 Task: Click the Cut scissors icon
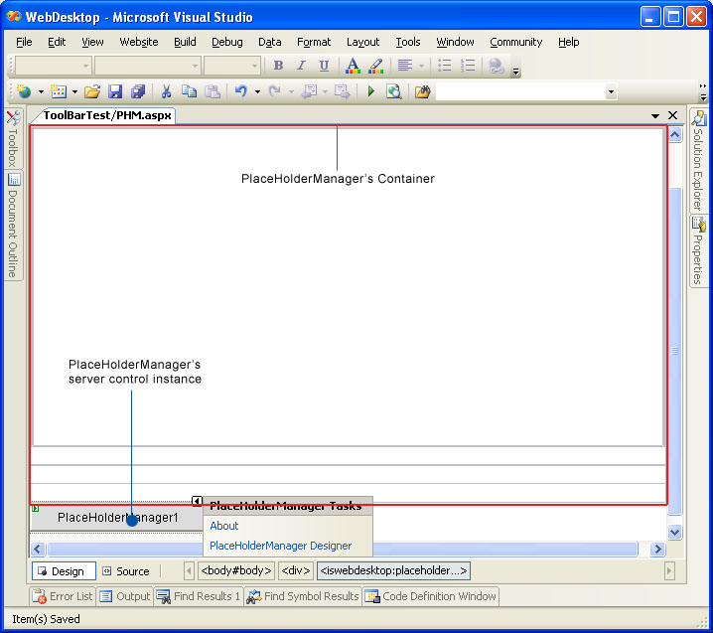coord(167,91)
